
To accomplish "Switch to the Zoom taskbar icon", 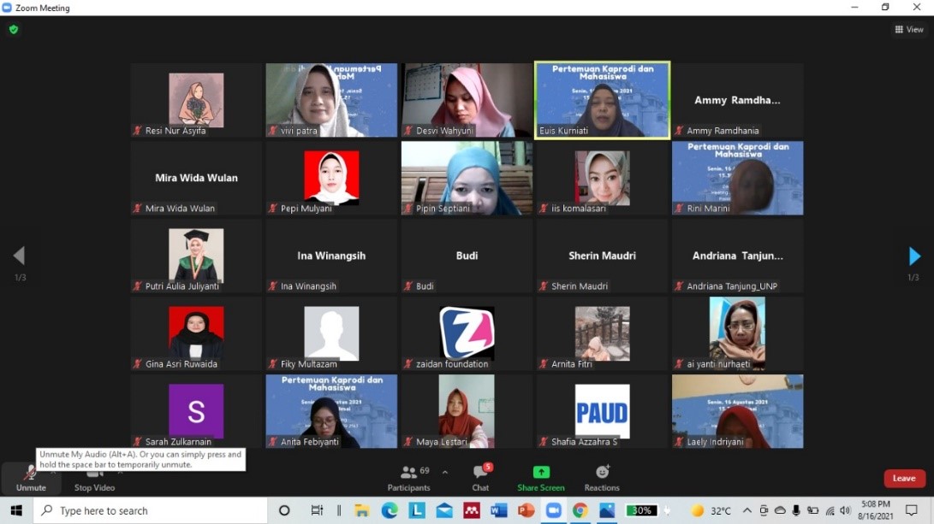I will (x=553, y=510).
